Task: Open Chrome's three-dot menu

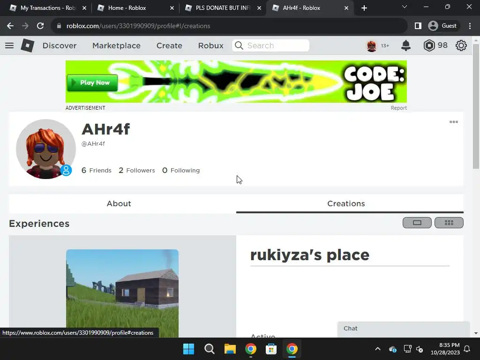Action: (470, 26)
